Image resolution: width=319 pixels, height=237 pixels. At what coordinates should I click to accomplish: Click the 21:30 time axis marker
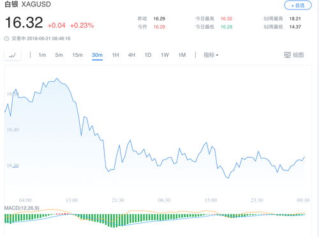118,200
